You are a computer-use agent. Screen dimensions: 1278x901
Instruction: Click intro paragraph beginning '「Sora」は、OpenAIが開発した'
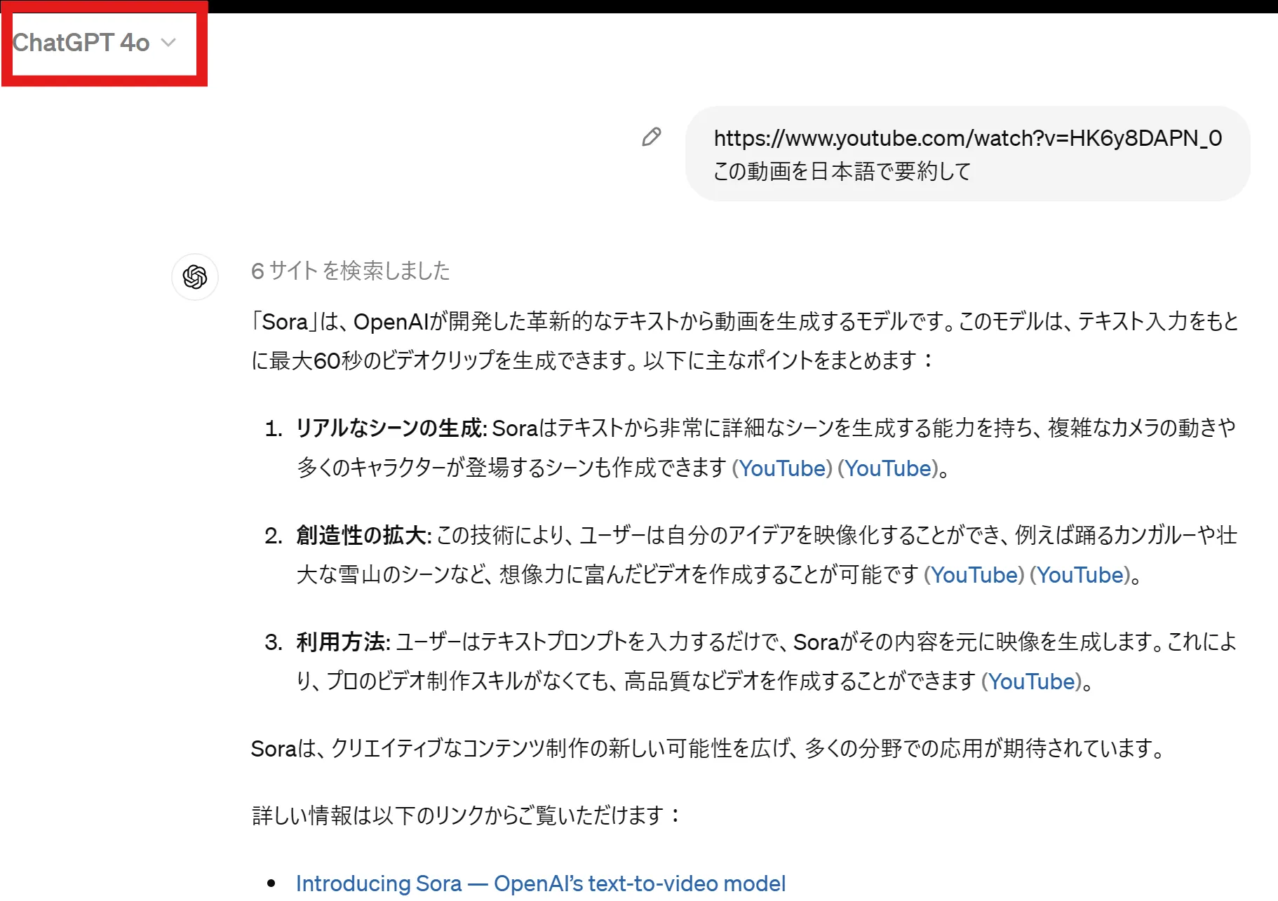point(745,341)
